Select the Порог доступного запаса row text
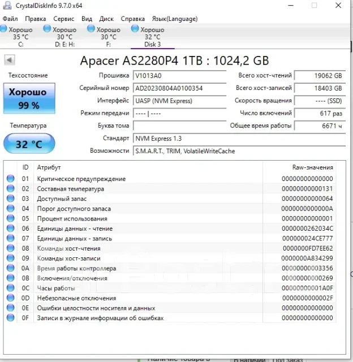 tap(74, 209)
